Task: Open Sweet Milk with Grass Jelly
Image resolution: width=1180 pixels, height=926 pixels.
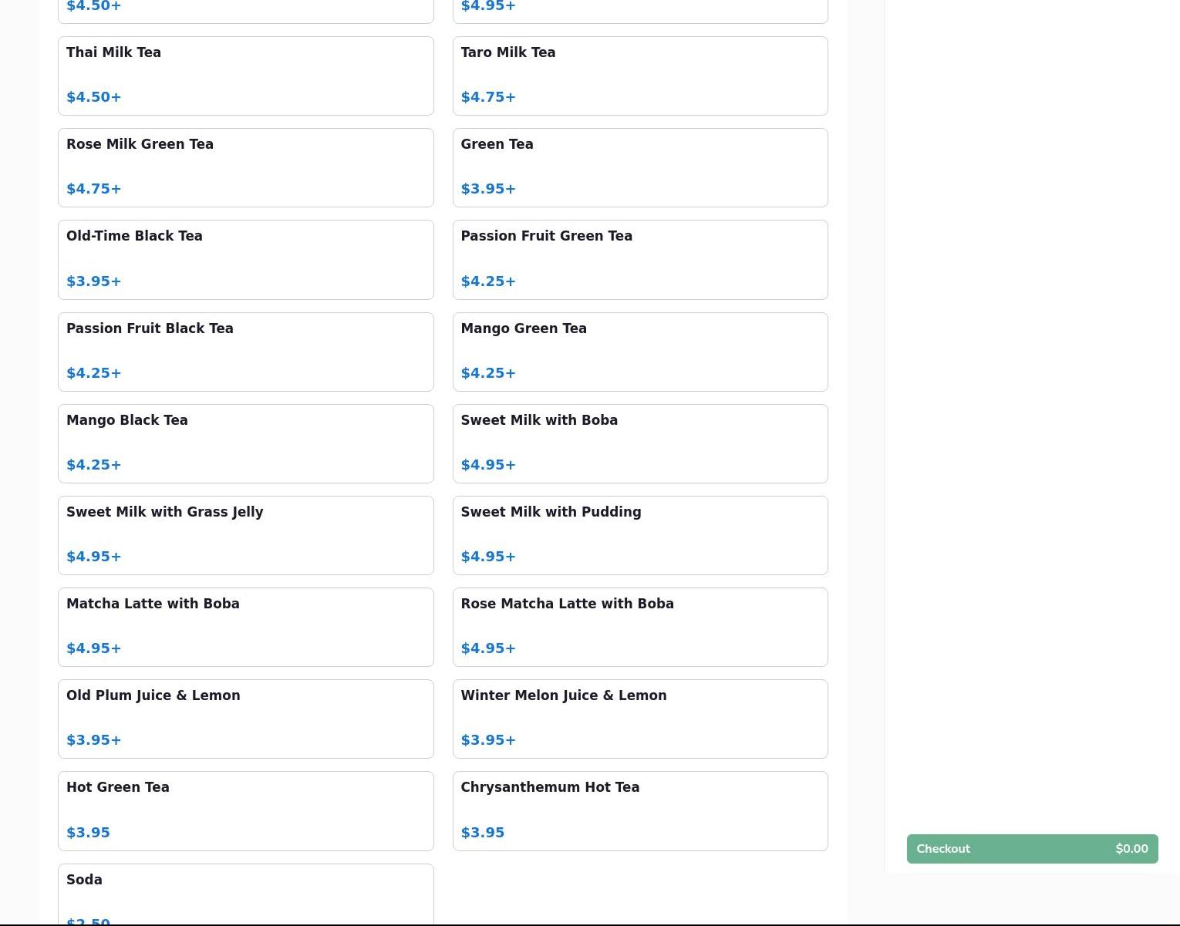Action: (x=245, y=535)
